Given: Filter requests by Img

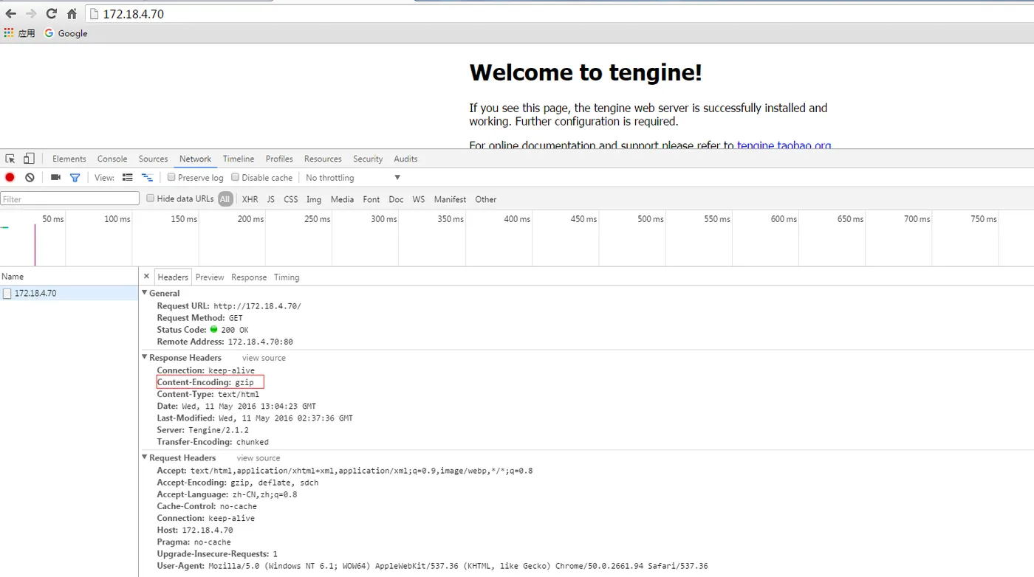Looking at the screenshot, I should tap(314, 199).
